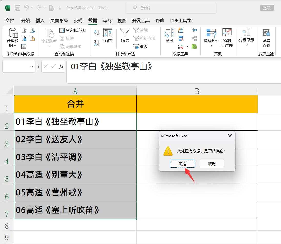Sort descending with Z-A icon
281x244 pixels.
(97, 43)
